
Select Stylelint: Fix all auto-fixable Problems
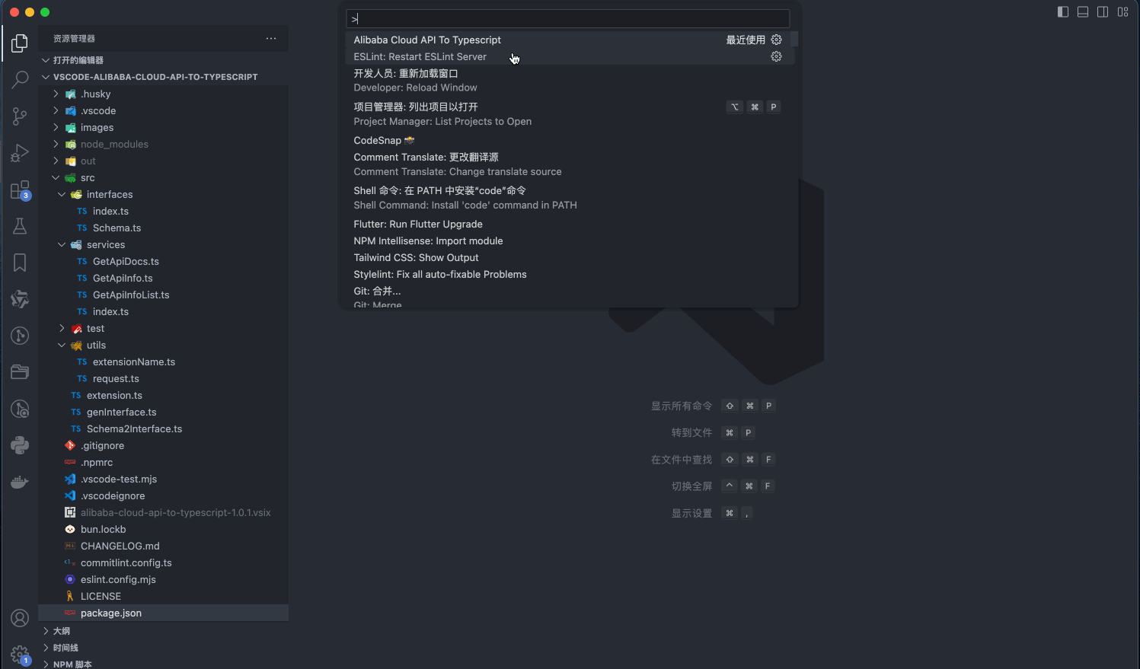click(x=569, y=274)
